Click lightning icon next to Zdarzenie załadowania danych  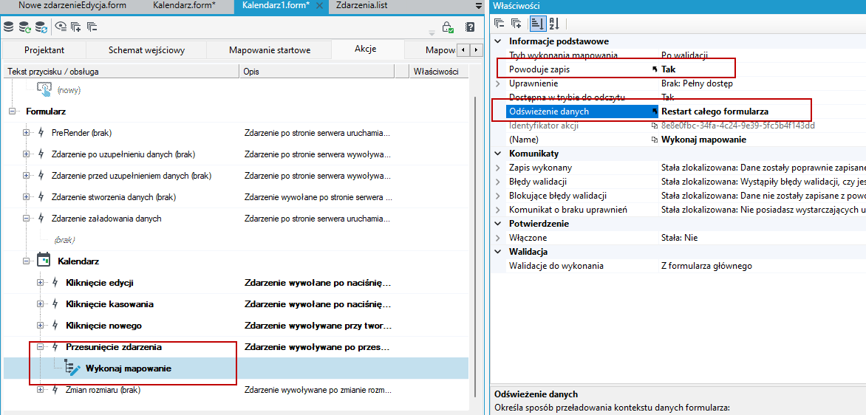point(41,219)
